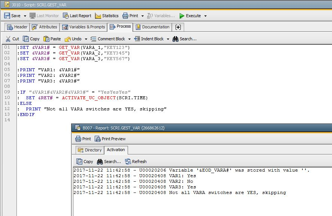This screenshot has width=332, height=216.
Task: Open the Last Report view
Action: 77,15
